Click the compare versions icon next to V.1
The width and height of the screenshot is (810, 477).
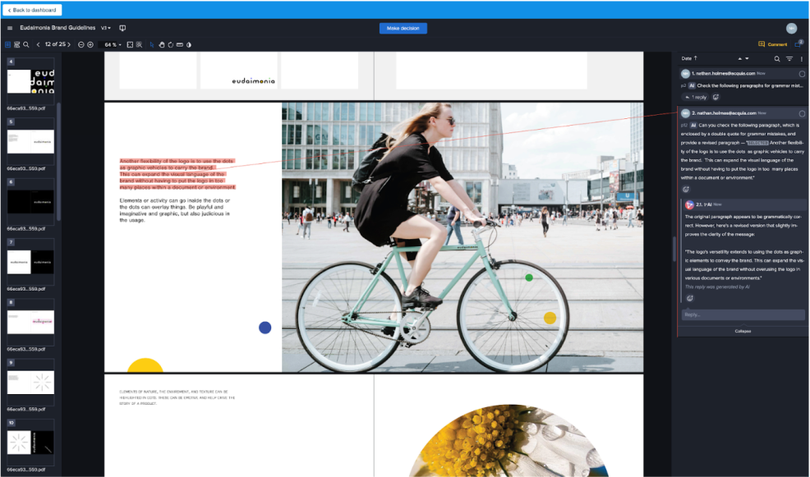pyautogui.click(x=122, y=29)
